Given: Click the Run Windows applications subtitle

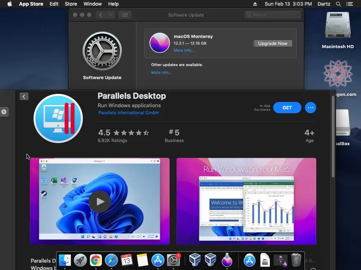Looking at the screenshot, I should [x=129, y=105].
